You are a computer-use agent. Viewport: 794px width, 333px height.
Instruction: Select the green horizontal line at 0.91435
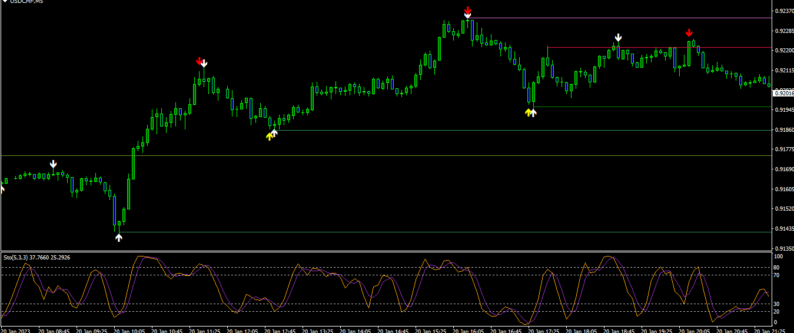point(444,232)
